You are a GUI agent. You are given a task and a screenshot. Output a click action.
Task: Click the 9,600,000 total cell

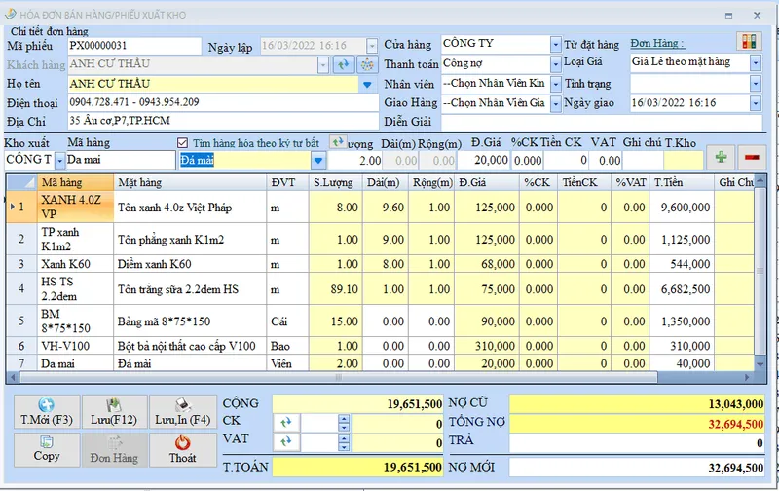coord(681,208)
